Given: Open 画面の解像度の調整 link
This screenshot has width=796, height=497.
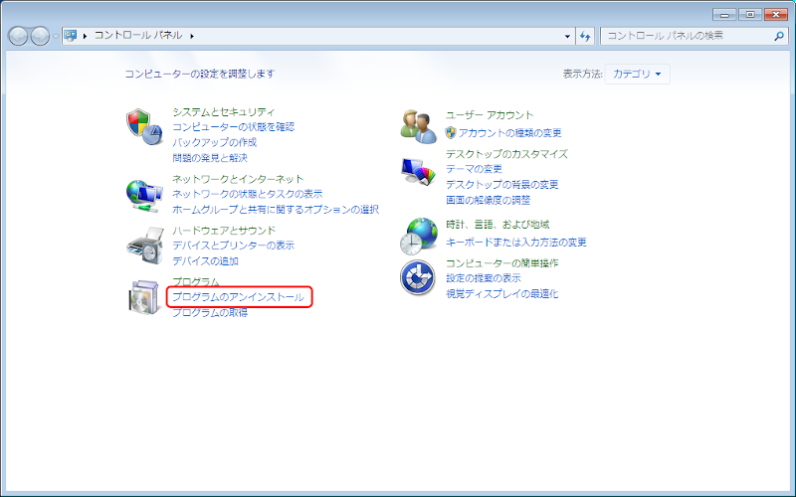Looking at the screenshot, I should (x=488, y=201).
